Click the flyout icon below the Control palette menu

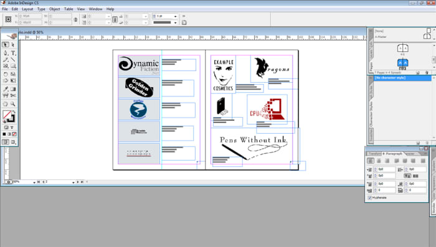coord(184,23)
